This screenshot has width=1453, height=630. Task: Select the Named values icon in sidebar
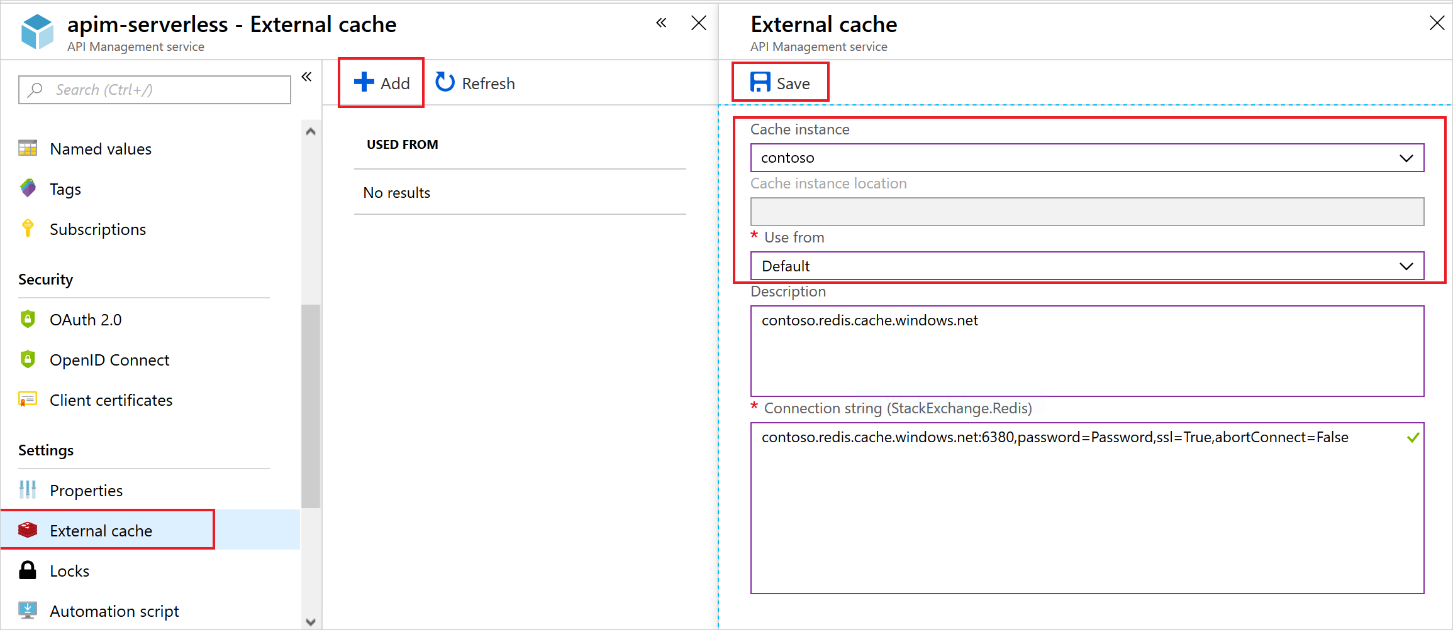(28, 148)
